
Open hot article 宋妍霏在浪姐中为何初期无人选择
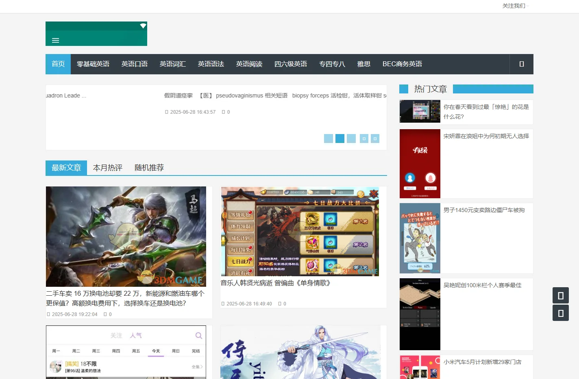(x=486, y=136)
